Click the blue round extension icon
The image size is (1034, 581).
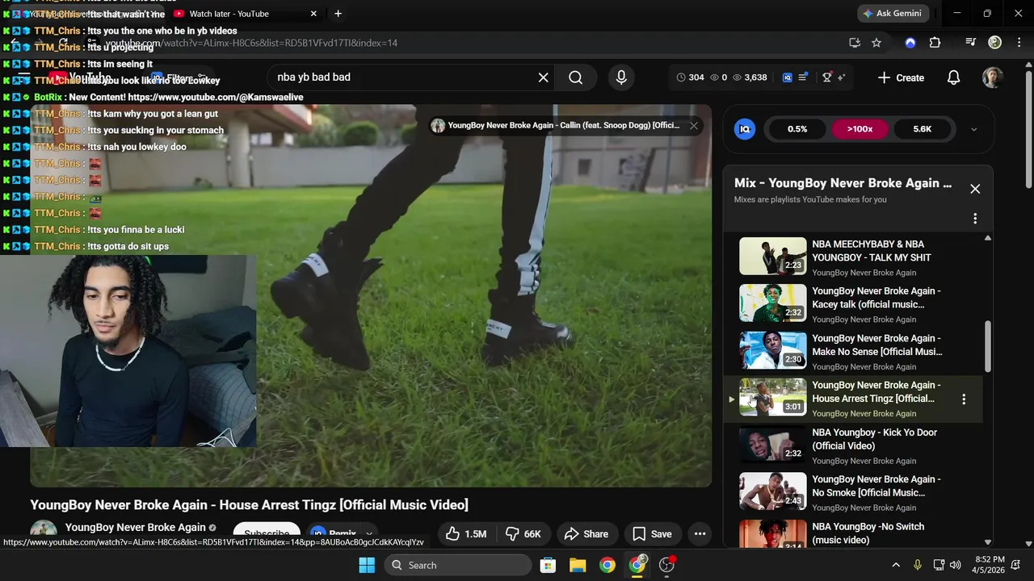coord(910,43)
